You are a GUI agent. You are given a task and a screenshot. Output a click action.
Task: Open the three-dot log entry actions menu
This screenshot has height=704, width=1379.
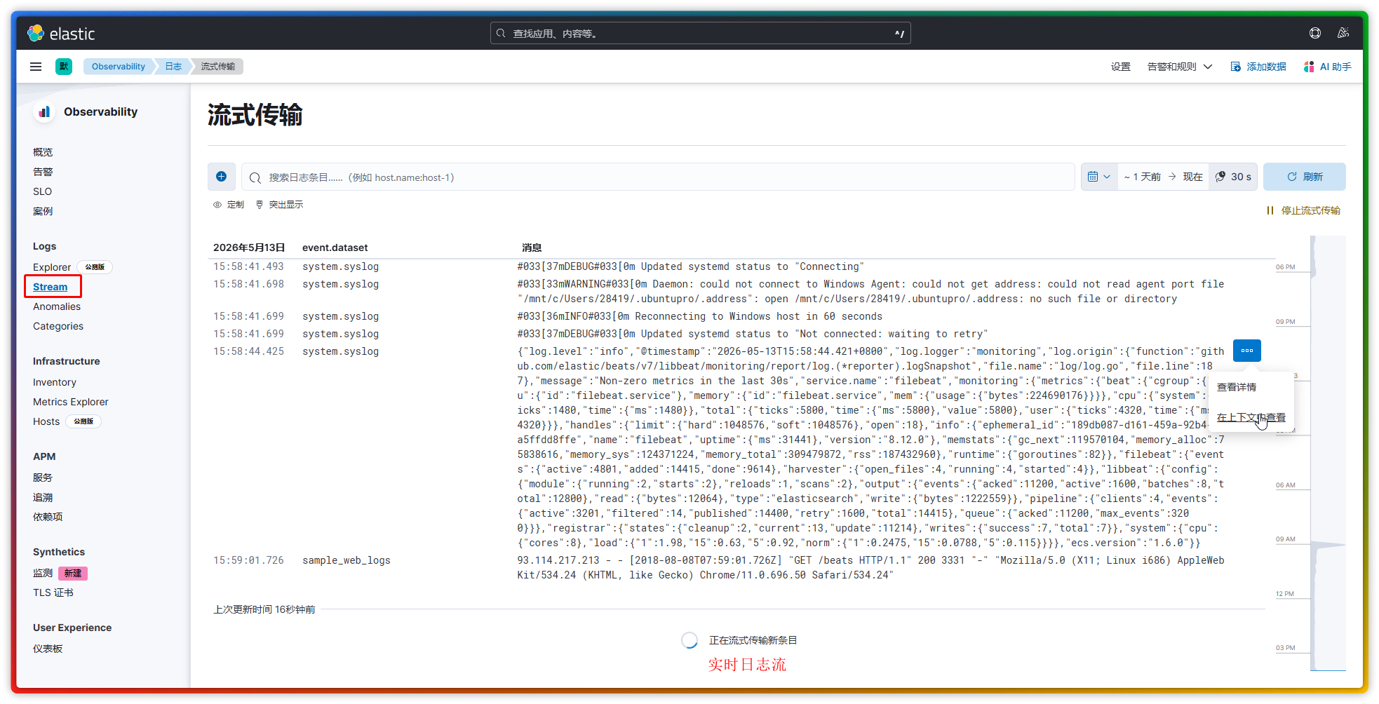(1246, 351)
